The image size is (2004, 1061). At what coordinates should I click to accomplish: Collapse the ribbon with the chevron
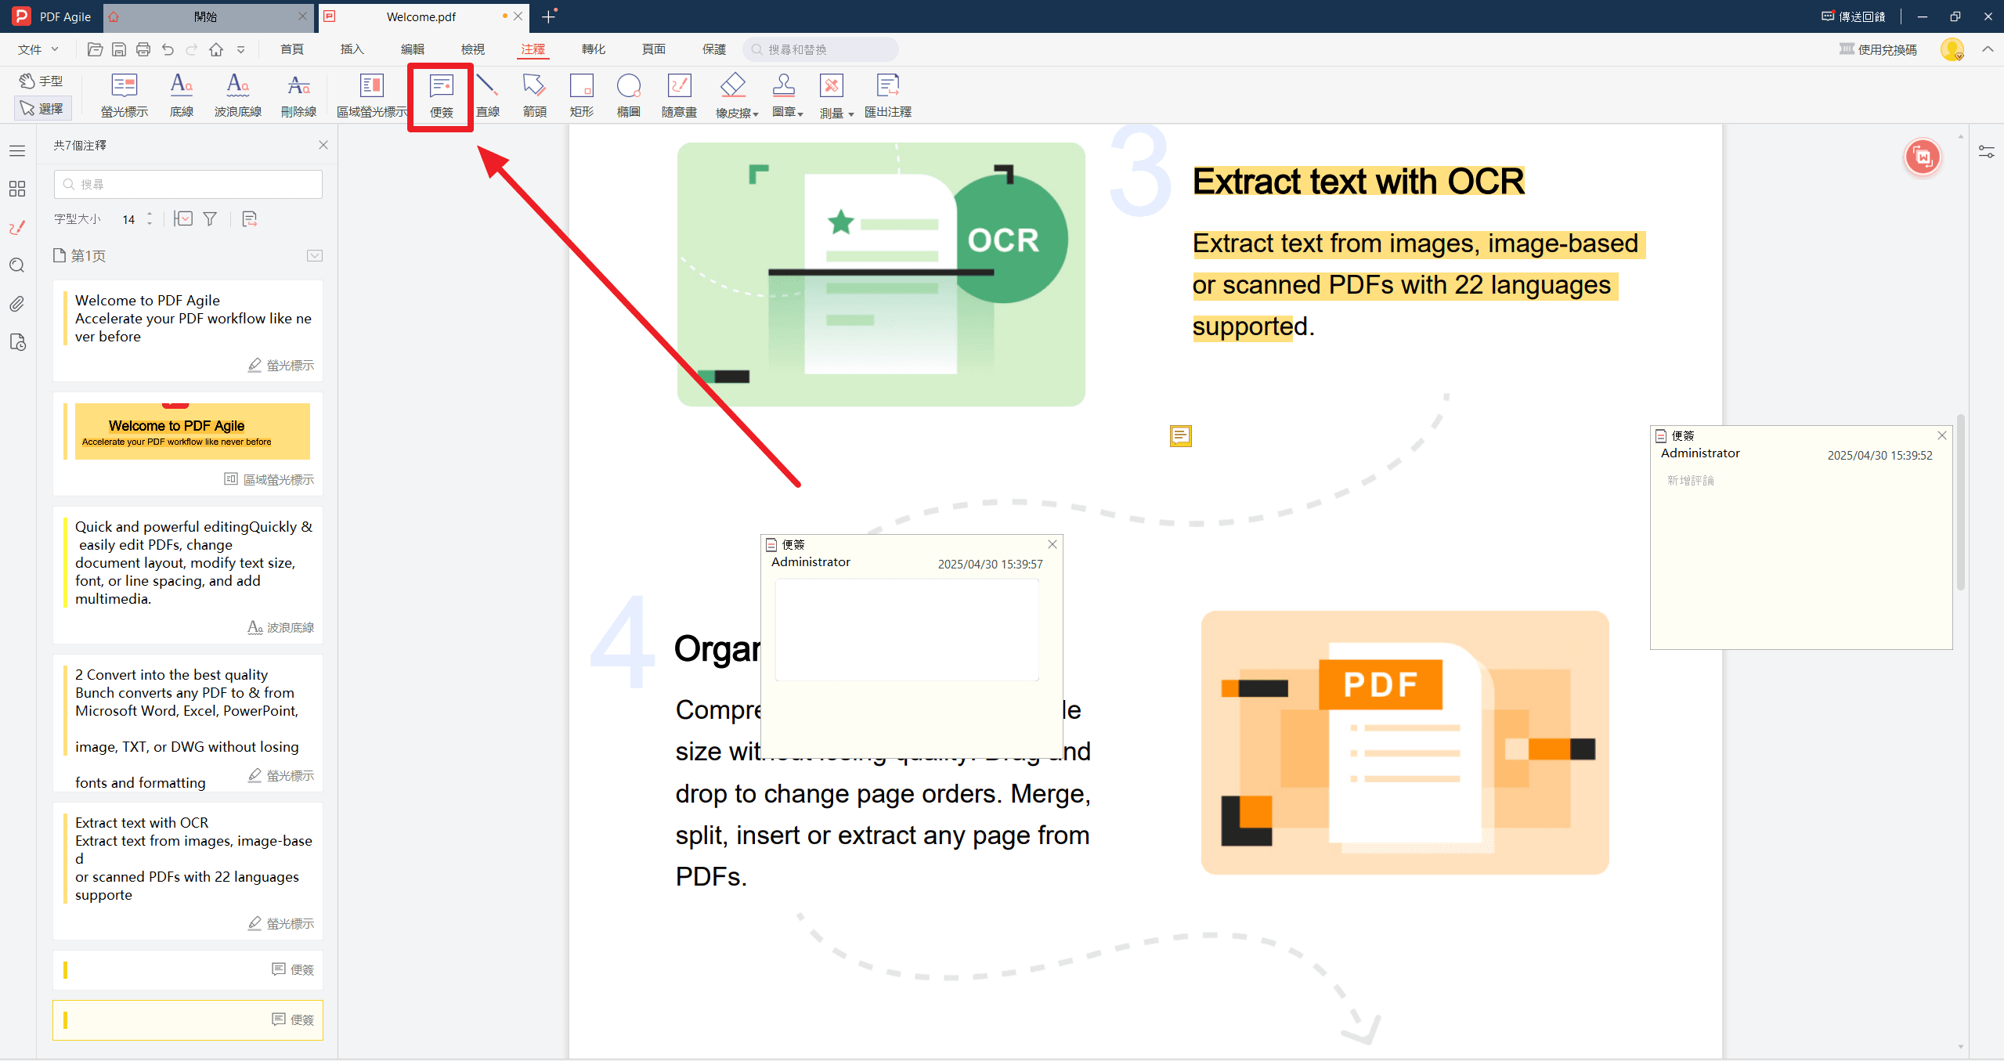(x=1988, y=49)
